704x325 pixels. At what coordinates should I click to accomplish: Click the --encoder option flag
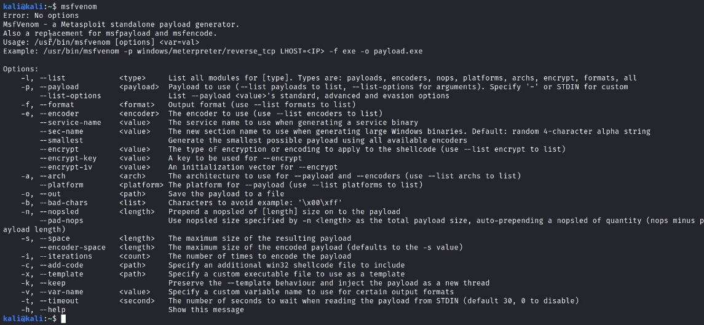[59, 114]
